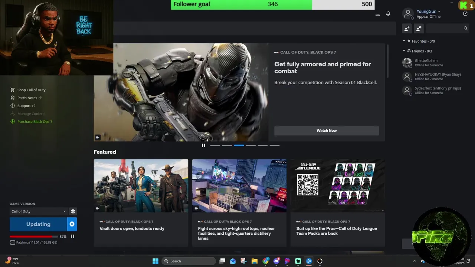Click the Suit up like the Pros headline
Viewport: 475px width, 267px height.
(337, 231)
